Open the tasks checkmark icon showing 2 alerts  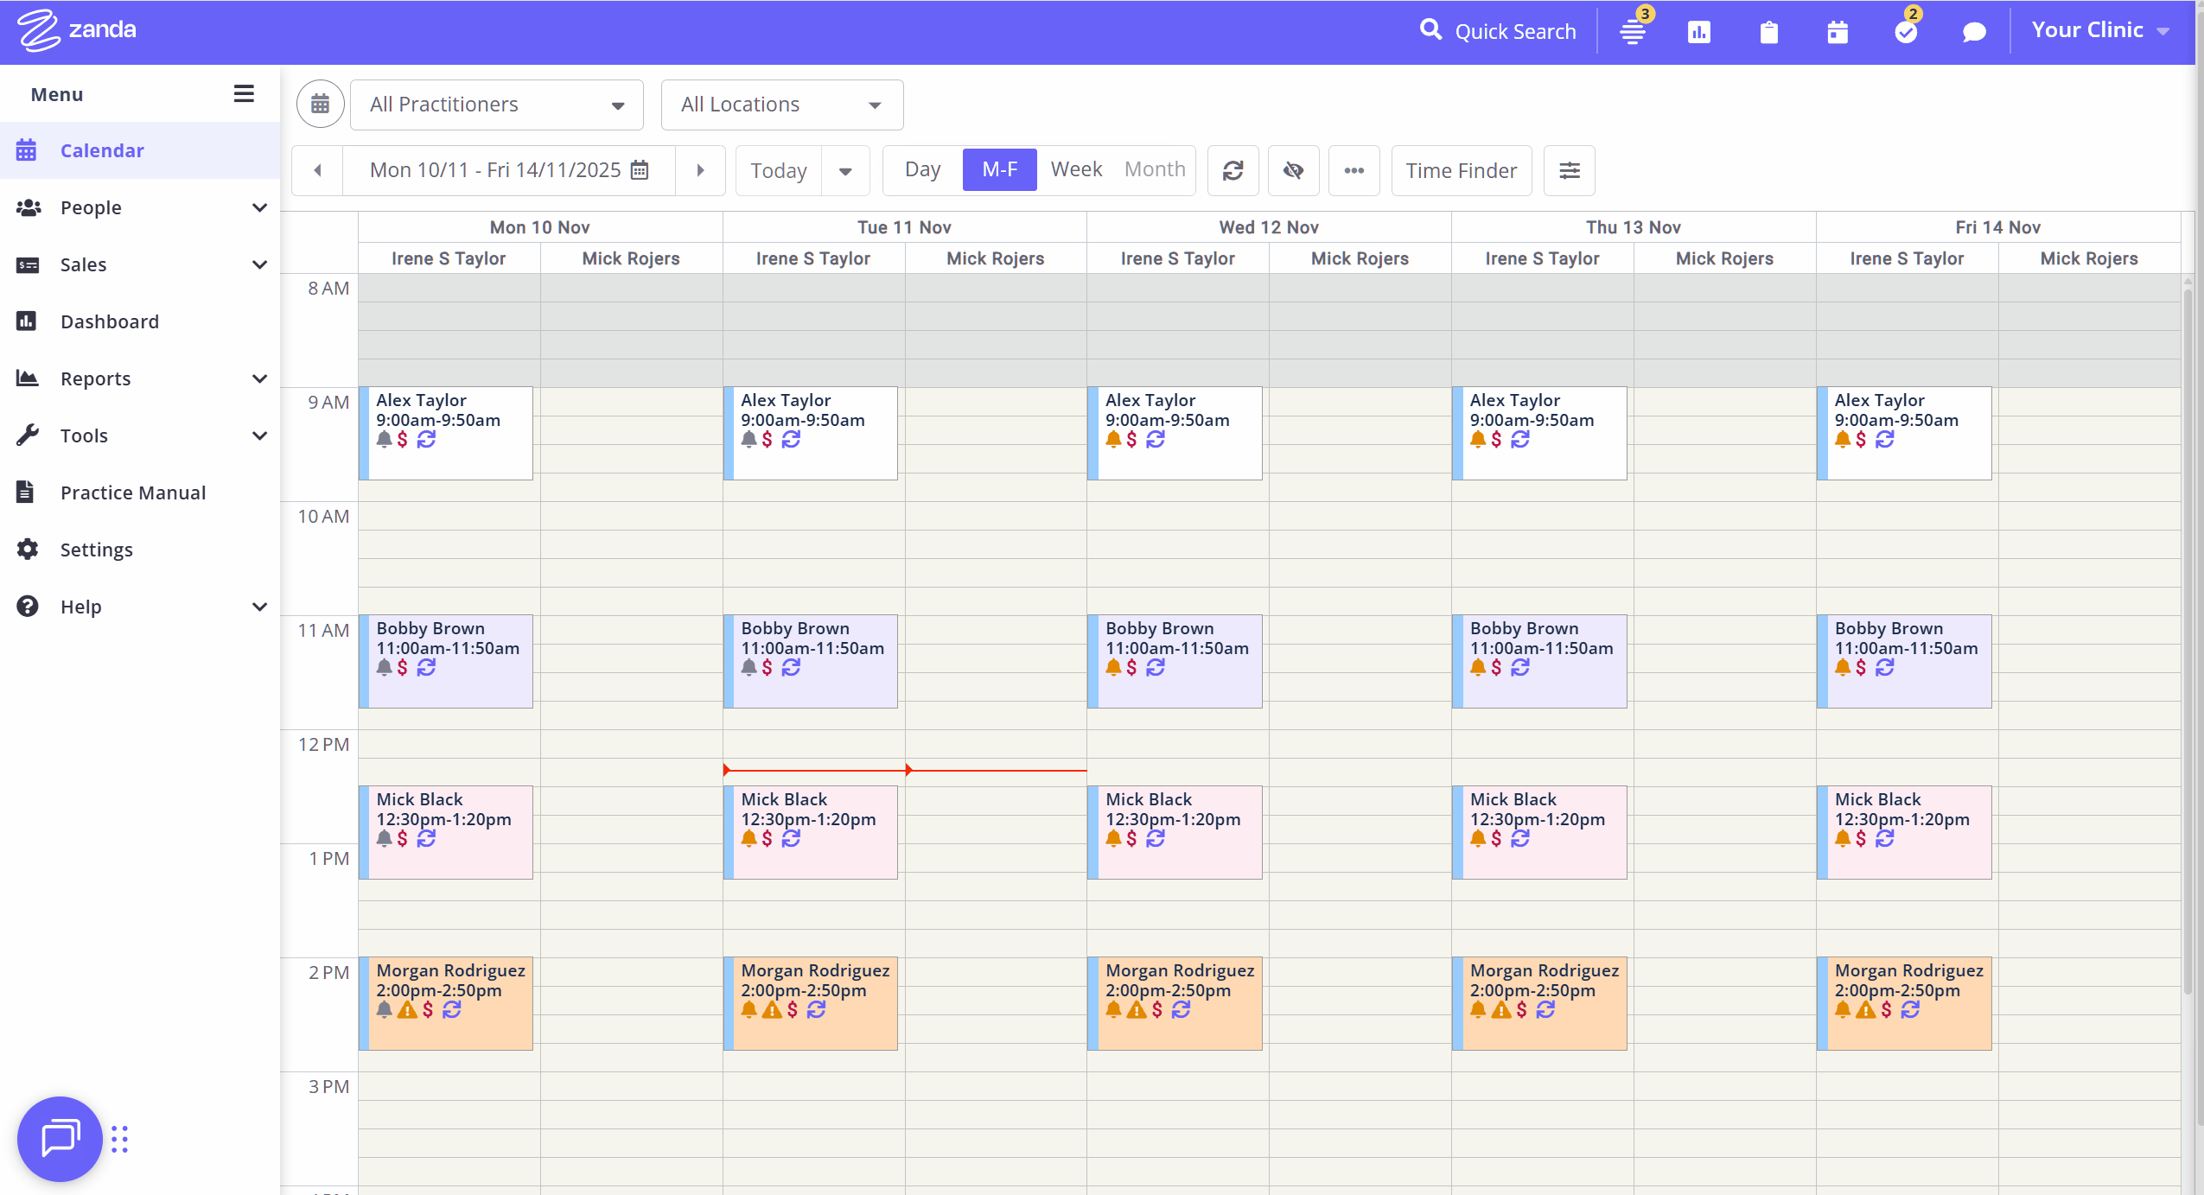coord(1905,31)
